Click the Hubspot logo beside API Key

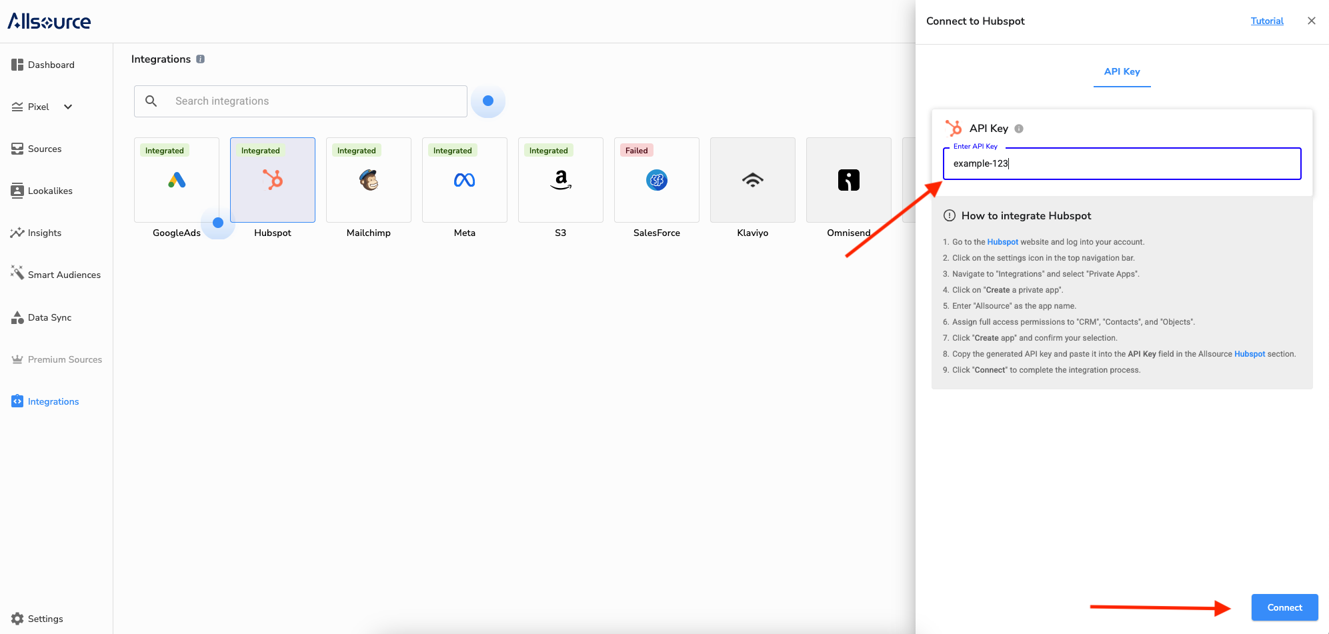click(954, 128)
